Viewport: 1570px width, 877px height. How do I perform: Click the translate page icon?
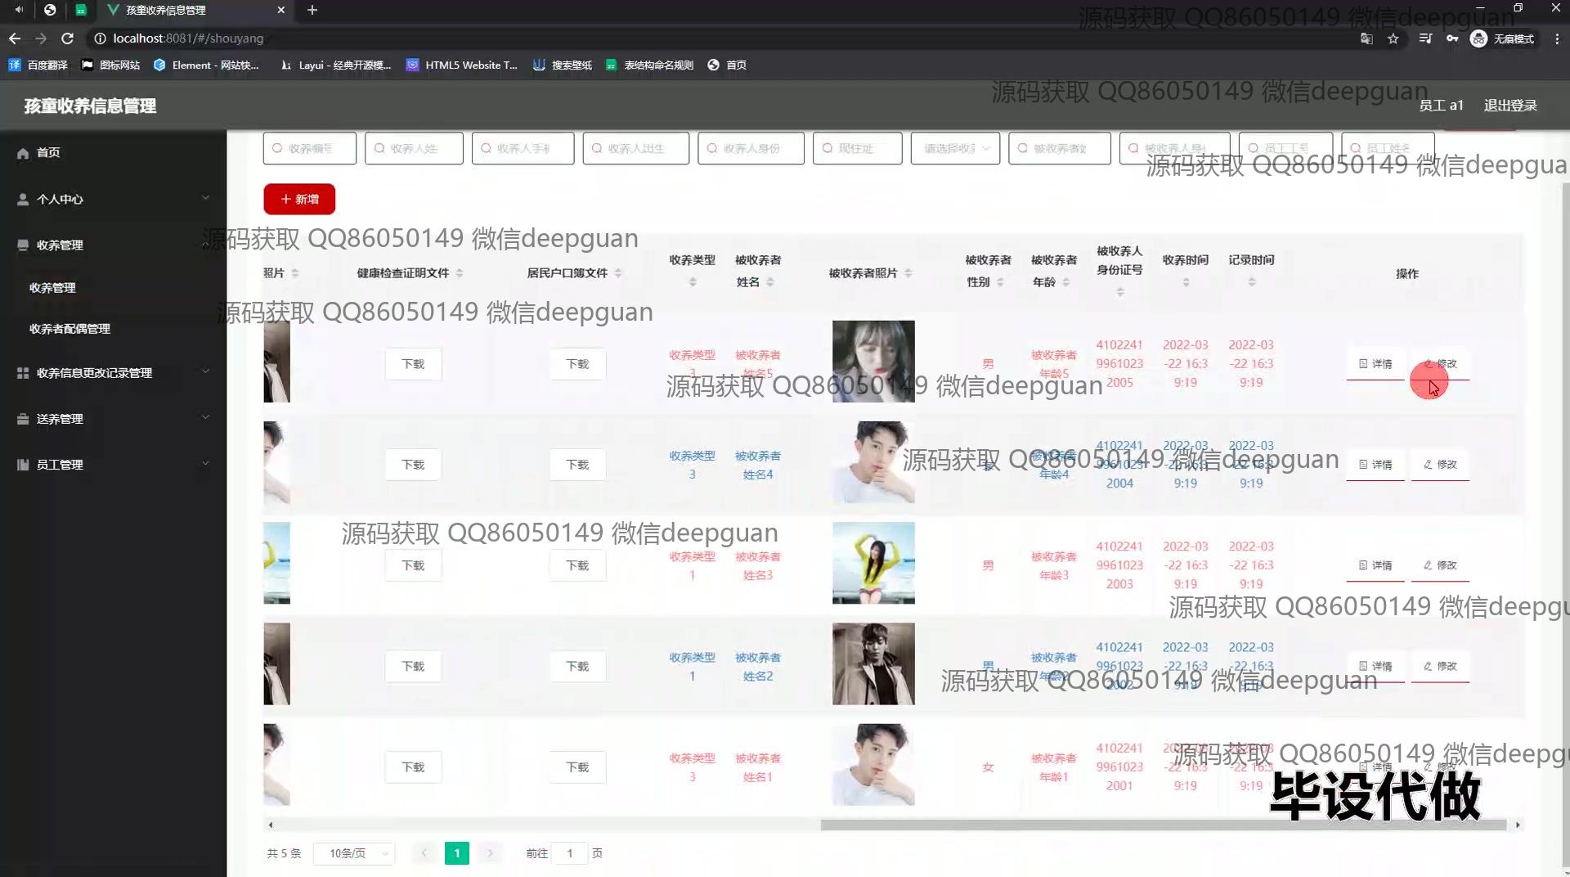[x=1366, y=38]
